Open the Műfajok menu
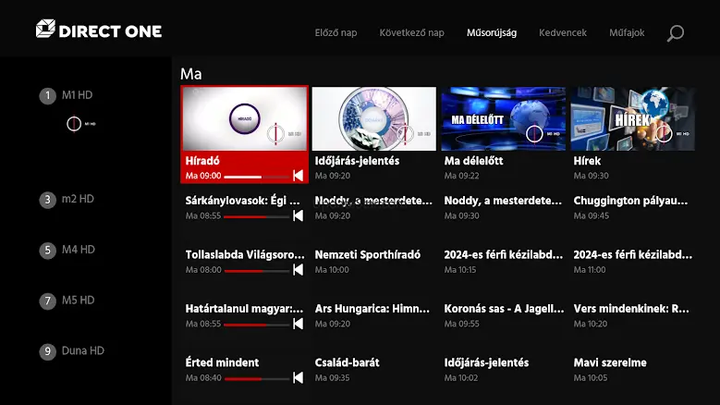The height and width of the screenshot is (405, 720). (x=627, y=32)
